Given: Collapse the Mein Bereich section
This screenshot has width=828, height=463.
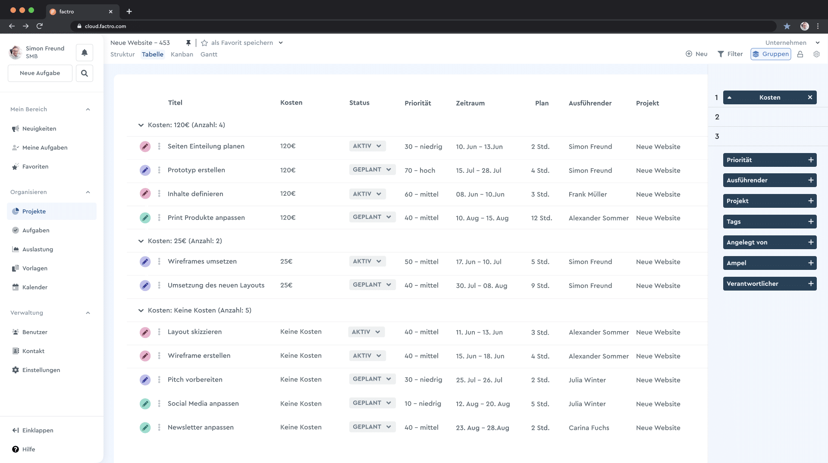Looking at the screenshot, I should (88, 109).
